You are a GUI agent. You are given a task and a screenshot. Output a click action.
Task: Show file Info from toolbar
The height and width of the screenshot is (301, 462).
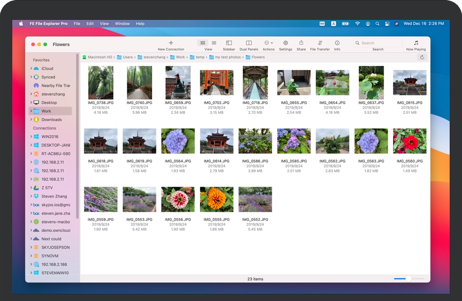pyautogui.click(x=337, y=43)
